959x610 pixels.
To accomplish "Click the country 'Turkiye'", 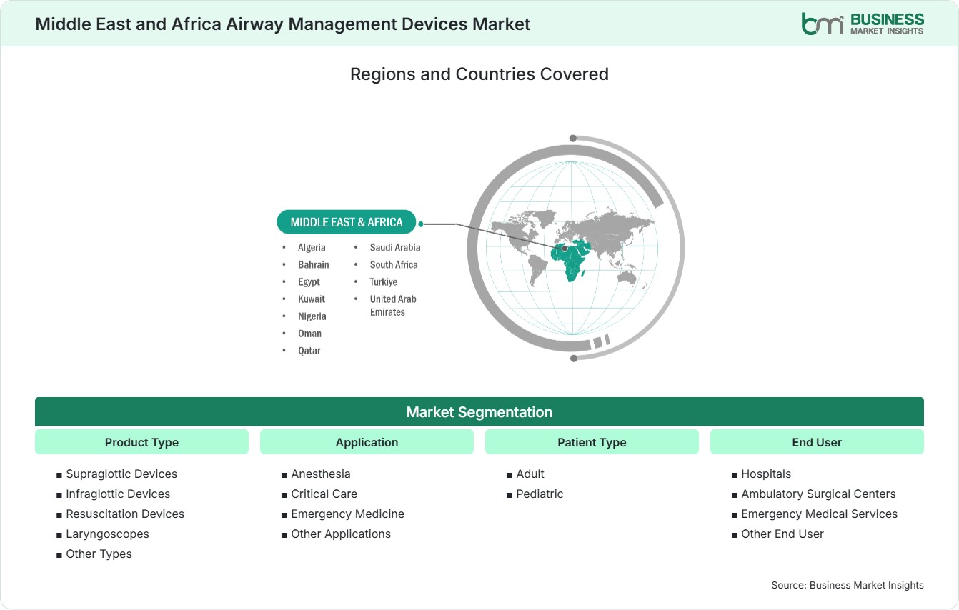I will [384, 282].
